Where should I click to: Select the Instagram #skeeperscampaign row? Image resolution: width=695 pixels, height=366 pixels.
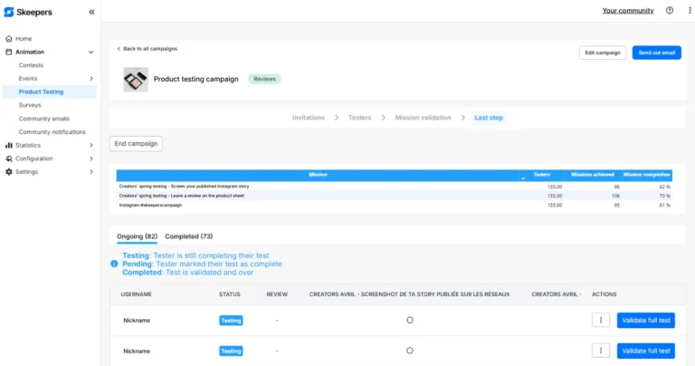tap(394, 205)
